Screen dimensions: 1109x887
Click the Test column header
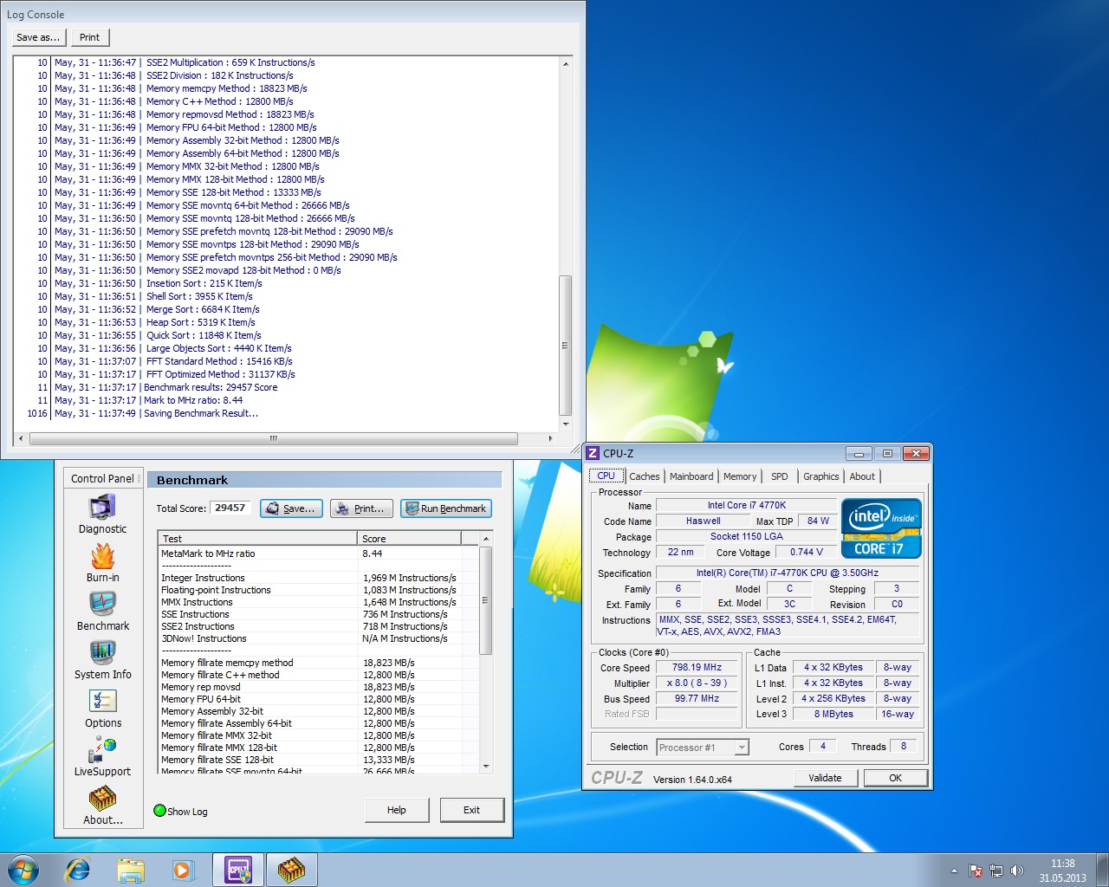click(x=258, y=539)
